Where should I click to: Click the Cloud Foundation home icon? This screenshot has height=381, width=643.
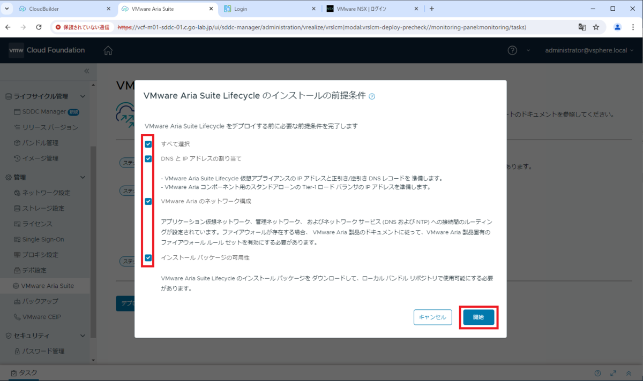tap(108, 50)
